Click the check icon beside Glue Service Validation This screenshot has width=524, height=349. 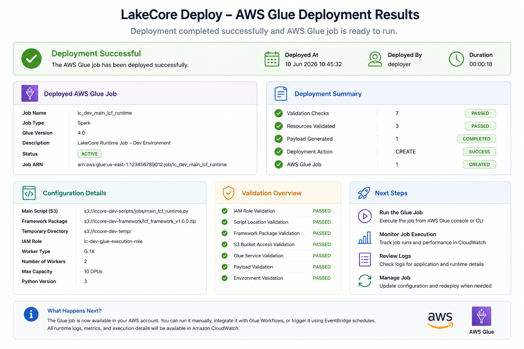coord(224,256)
